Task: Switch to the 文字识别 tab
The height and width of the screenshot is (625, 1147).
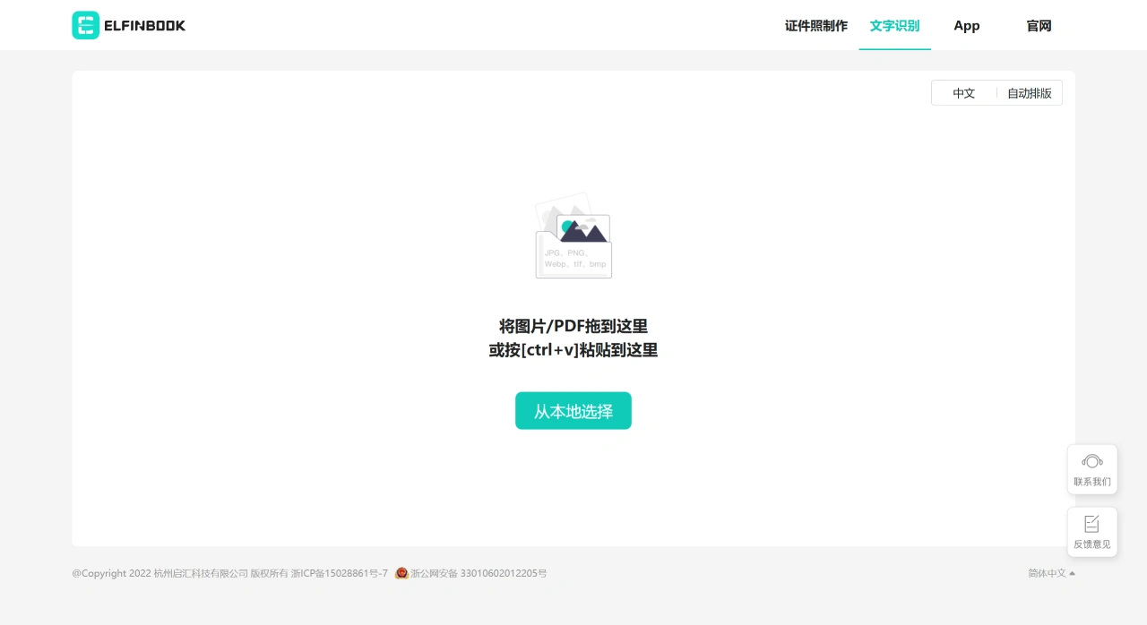Action: pos(894,26)
